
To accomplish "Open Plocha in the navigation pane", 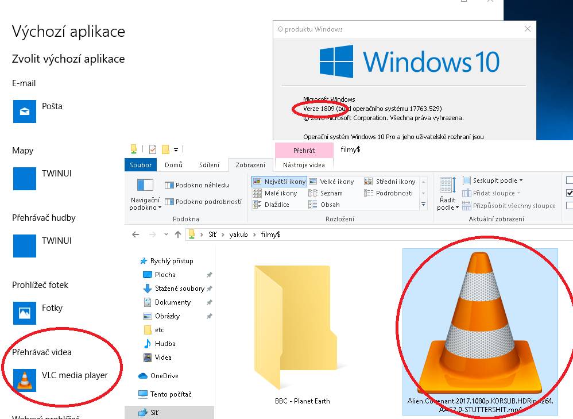I will point(160,275).
